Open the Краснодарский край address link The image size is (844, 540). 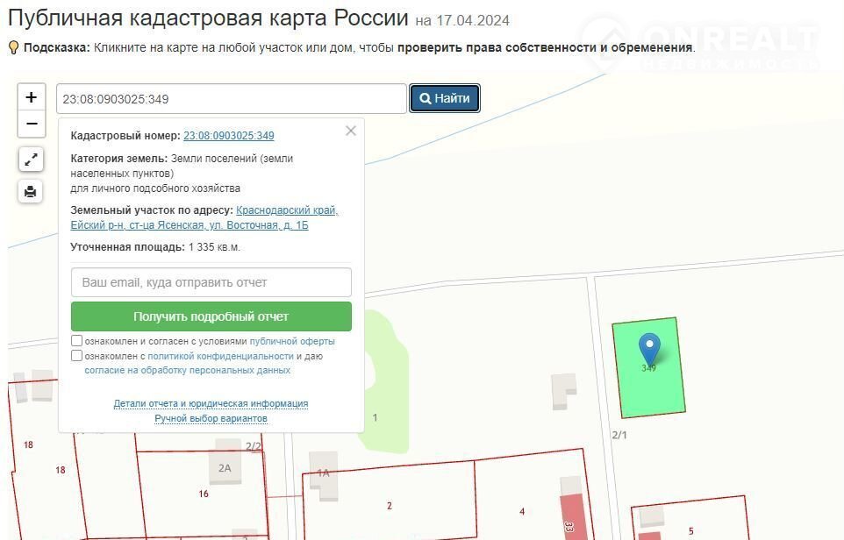(x=287, y=210)
